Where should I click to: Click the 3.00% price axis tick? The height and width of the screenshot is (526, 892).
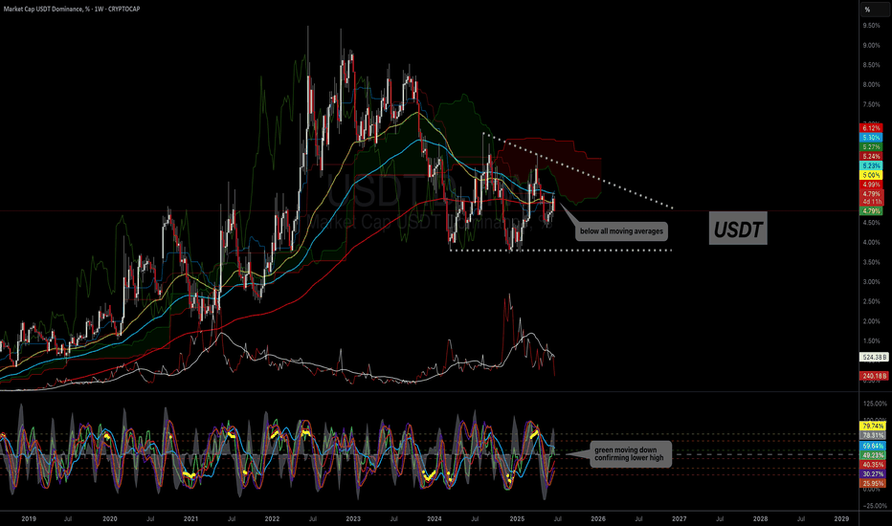871,282
